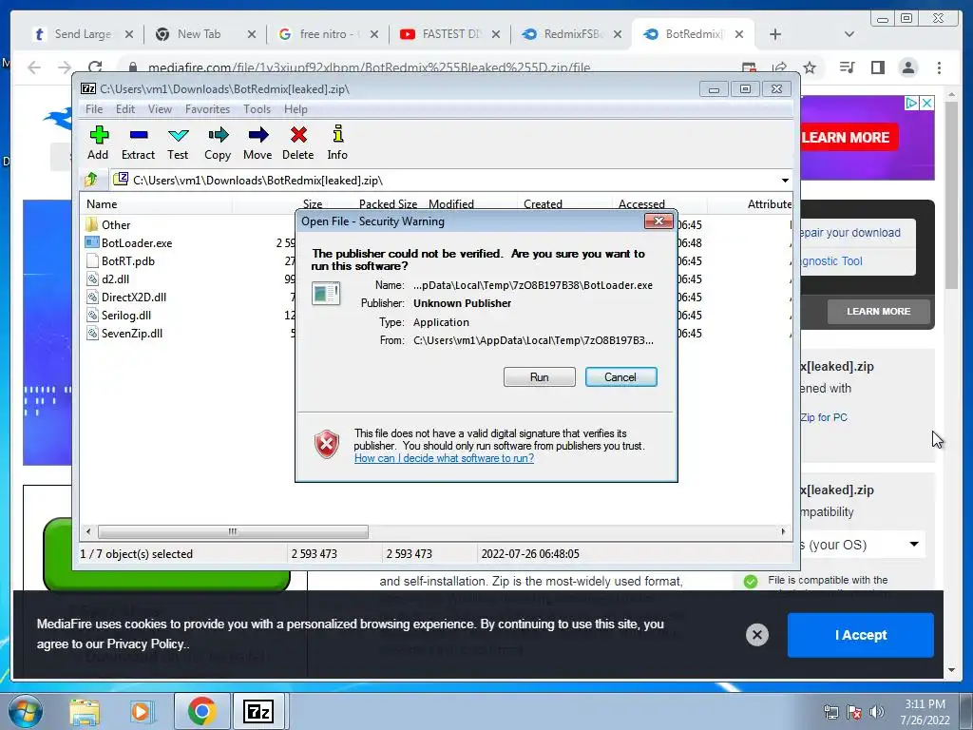Click the Chrome tab search chevron
This screenshot has height=730, width=973.
(x=849, y=34)
